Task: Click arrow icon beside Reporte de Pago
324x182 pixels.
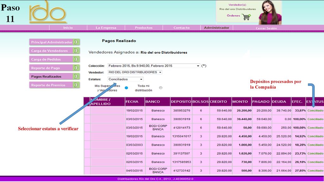Action: point(76,68)
